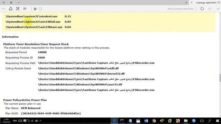This screenshot has width=221, height=124.
Task: Click the 0.15 value beside ntoskrnl.exe
Action: tap(68, 17)
